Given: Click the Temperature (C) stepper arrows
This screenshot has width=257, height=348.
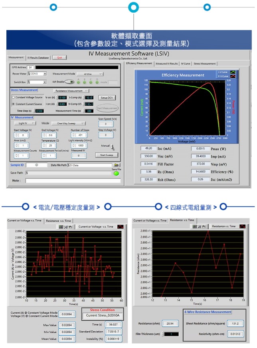Looking at the screenshot, I should (x=44, y=145).
